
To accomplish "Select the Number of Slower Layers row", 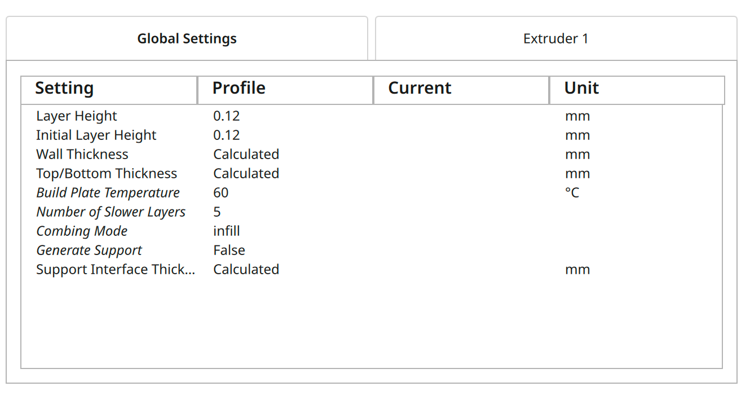I will pos(111,212).
